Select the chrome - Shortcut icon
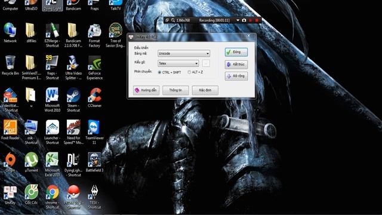This screenshot has height=215, width=382. click(x=52, y=197)
